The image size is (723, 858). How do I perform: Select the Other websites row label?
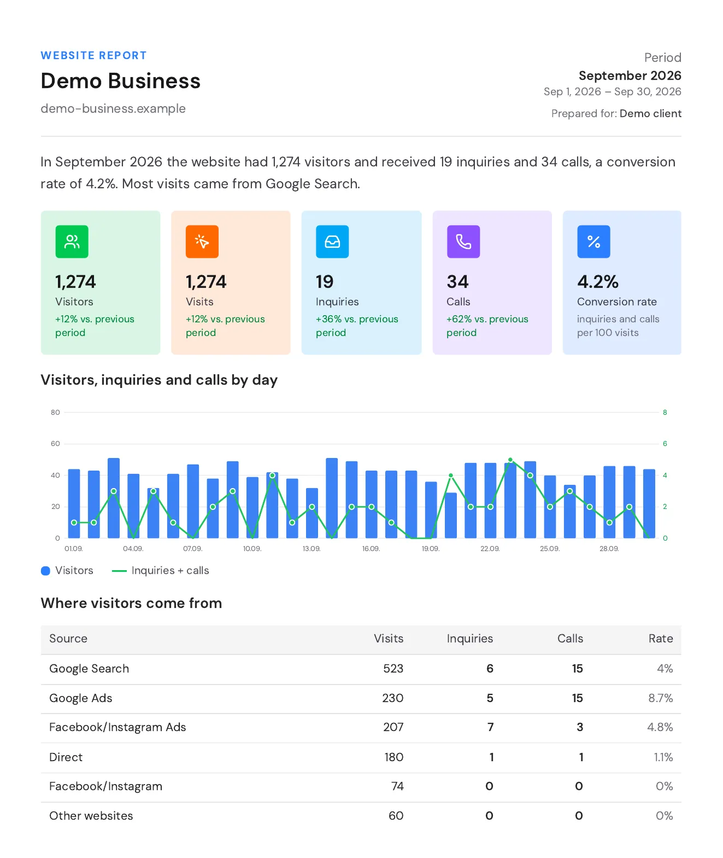point(91,816)
